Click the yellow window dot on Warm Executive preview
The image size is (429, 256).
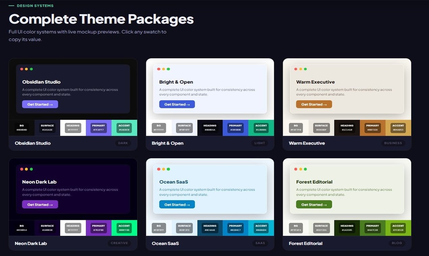pos(300,69)
